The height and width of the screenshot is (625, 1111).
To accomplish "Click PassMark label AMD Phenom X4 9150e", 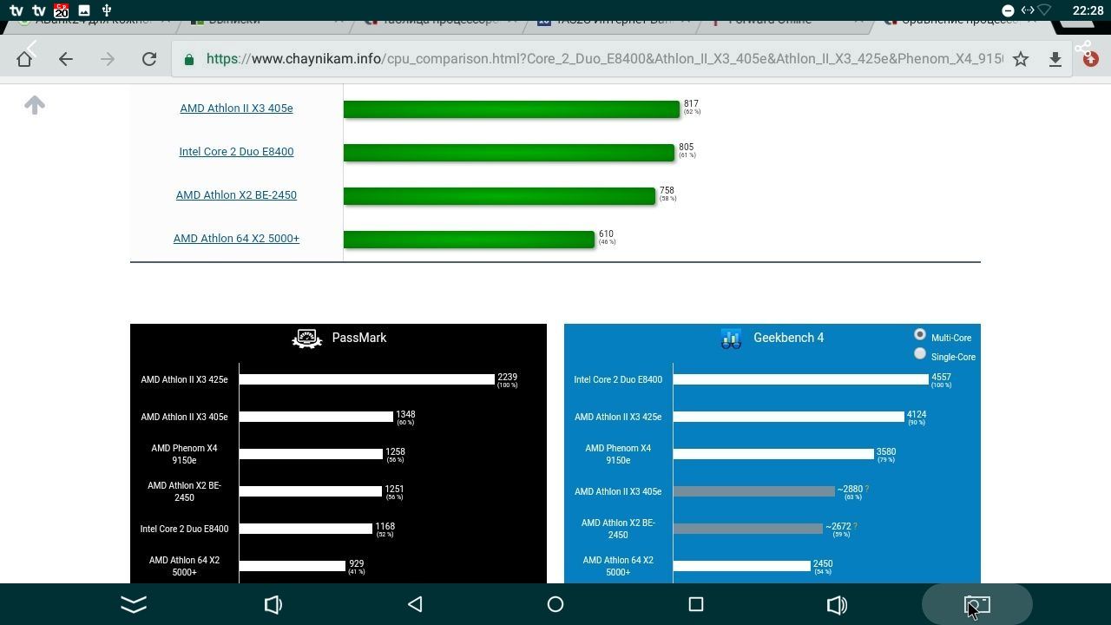I will (x=184, y=454).
